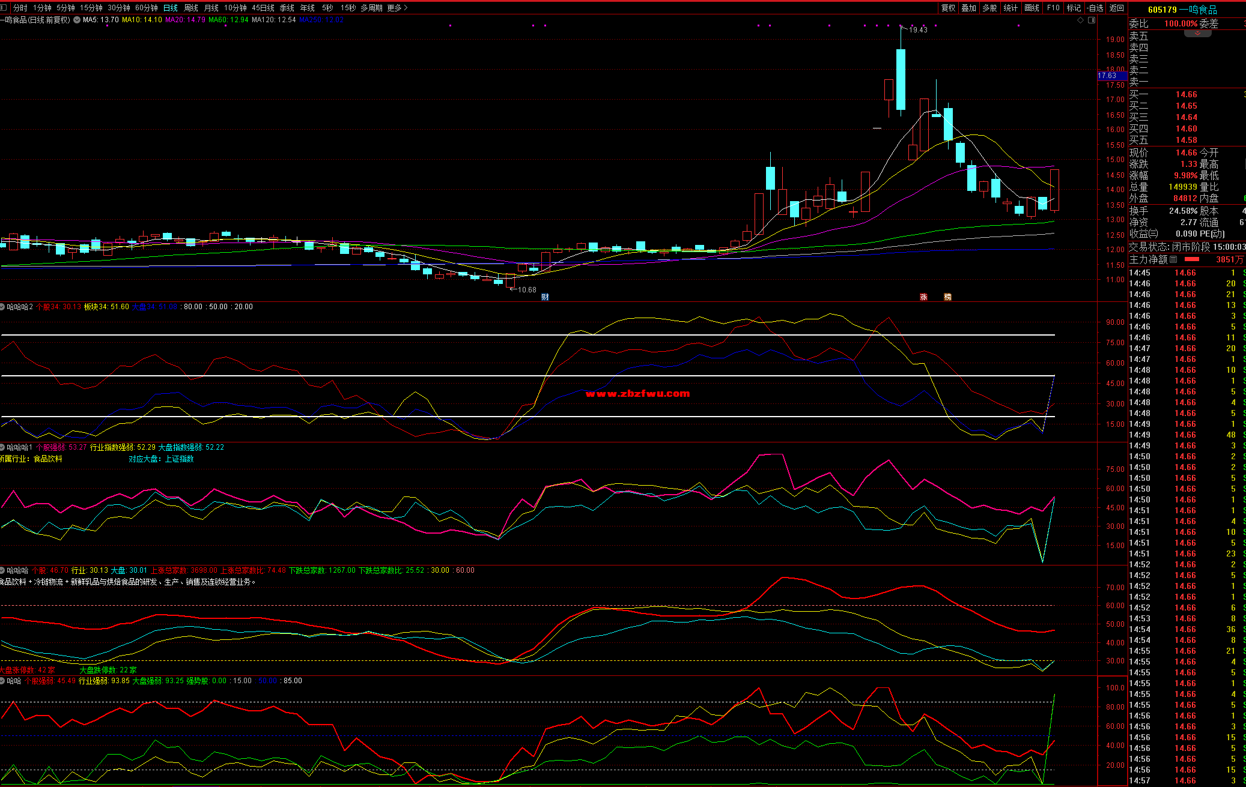Switch to 30分钟 period
This screenshot has height=787, width=1246.
tap(119, 8)
